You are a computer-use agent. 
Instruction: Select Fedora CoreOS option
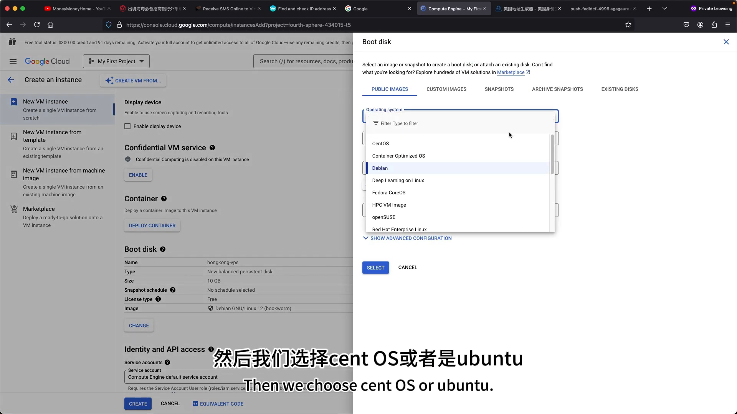coord(458,192)
